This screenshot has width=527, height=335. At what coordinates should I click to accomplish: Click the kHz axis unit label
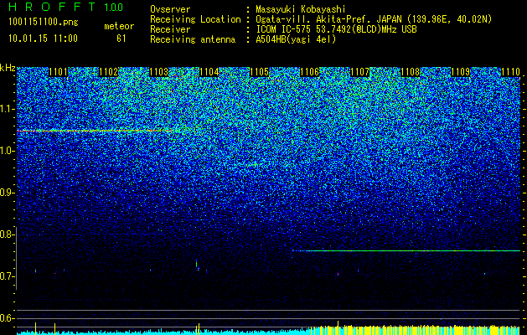pos(8,68)
